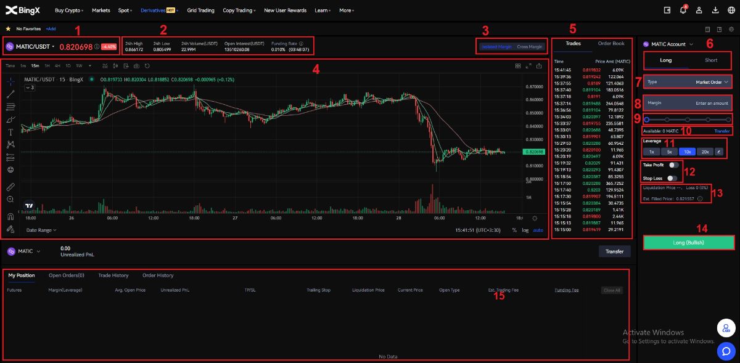Select 1x leverage
This screenshot has width=740, height=363.
point(651,151)
